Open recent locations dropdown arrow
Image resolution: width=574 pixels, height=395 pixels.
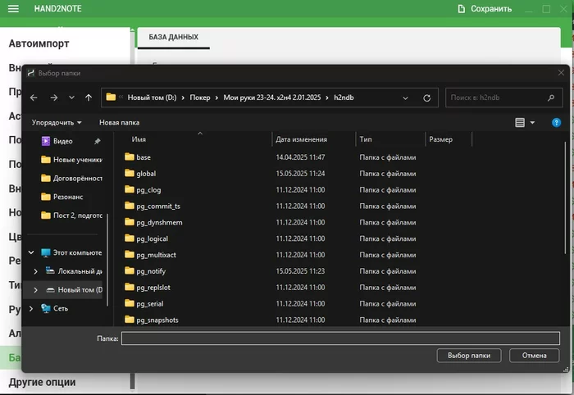coord(72,98)
